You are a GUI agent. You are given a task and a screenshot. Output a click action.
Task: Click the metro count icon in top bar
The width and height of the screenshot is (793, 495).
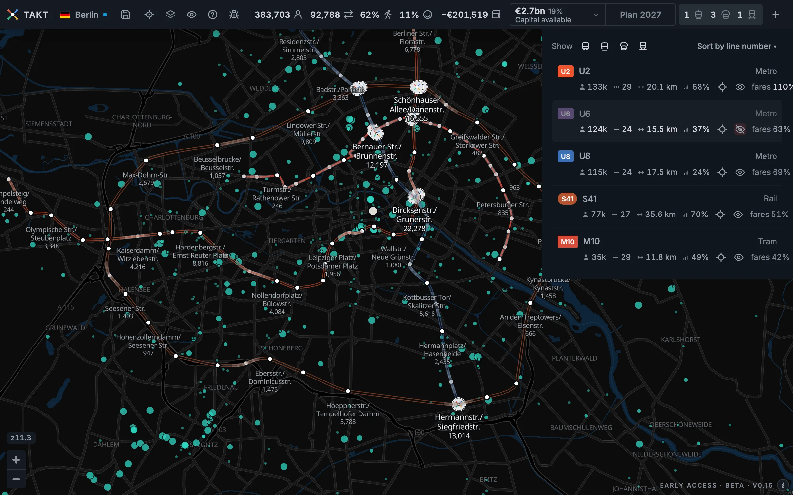tap(725, 15)
